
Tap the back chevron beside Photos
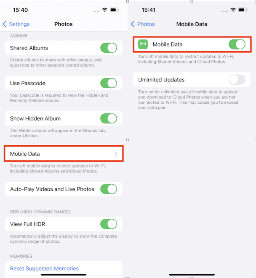tap(133, 24)
